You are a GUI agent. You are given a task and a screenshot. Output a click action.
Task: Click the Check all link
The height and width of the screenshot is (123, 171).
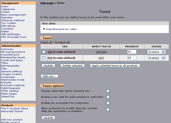tap(46, 42)
